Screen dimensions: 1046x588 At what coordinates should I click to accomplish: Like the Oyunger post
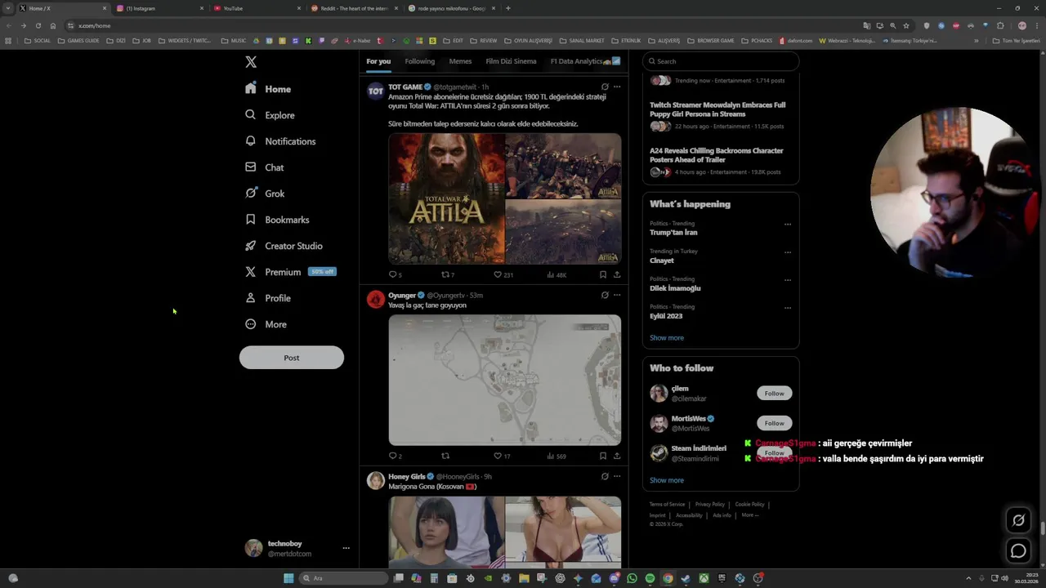(502, 456)
